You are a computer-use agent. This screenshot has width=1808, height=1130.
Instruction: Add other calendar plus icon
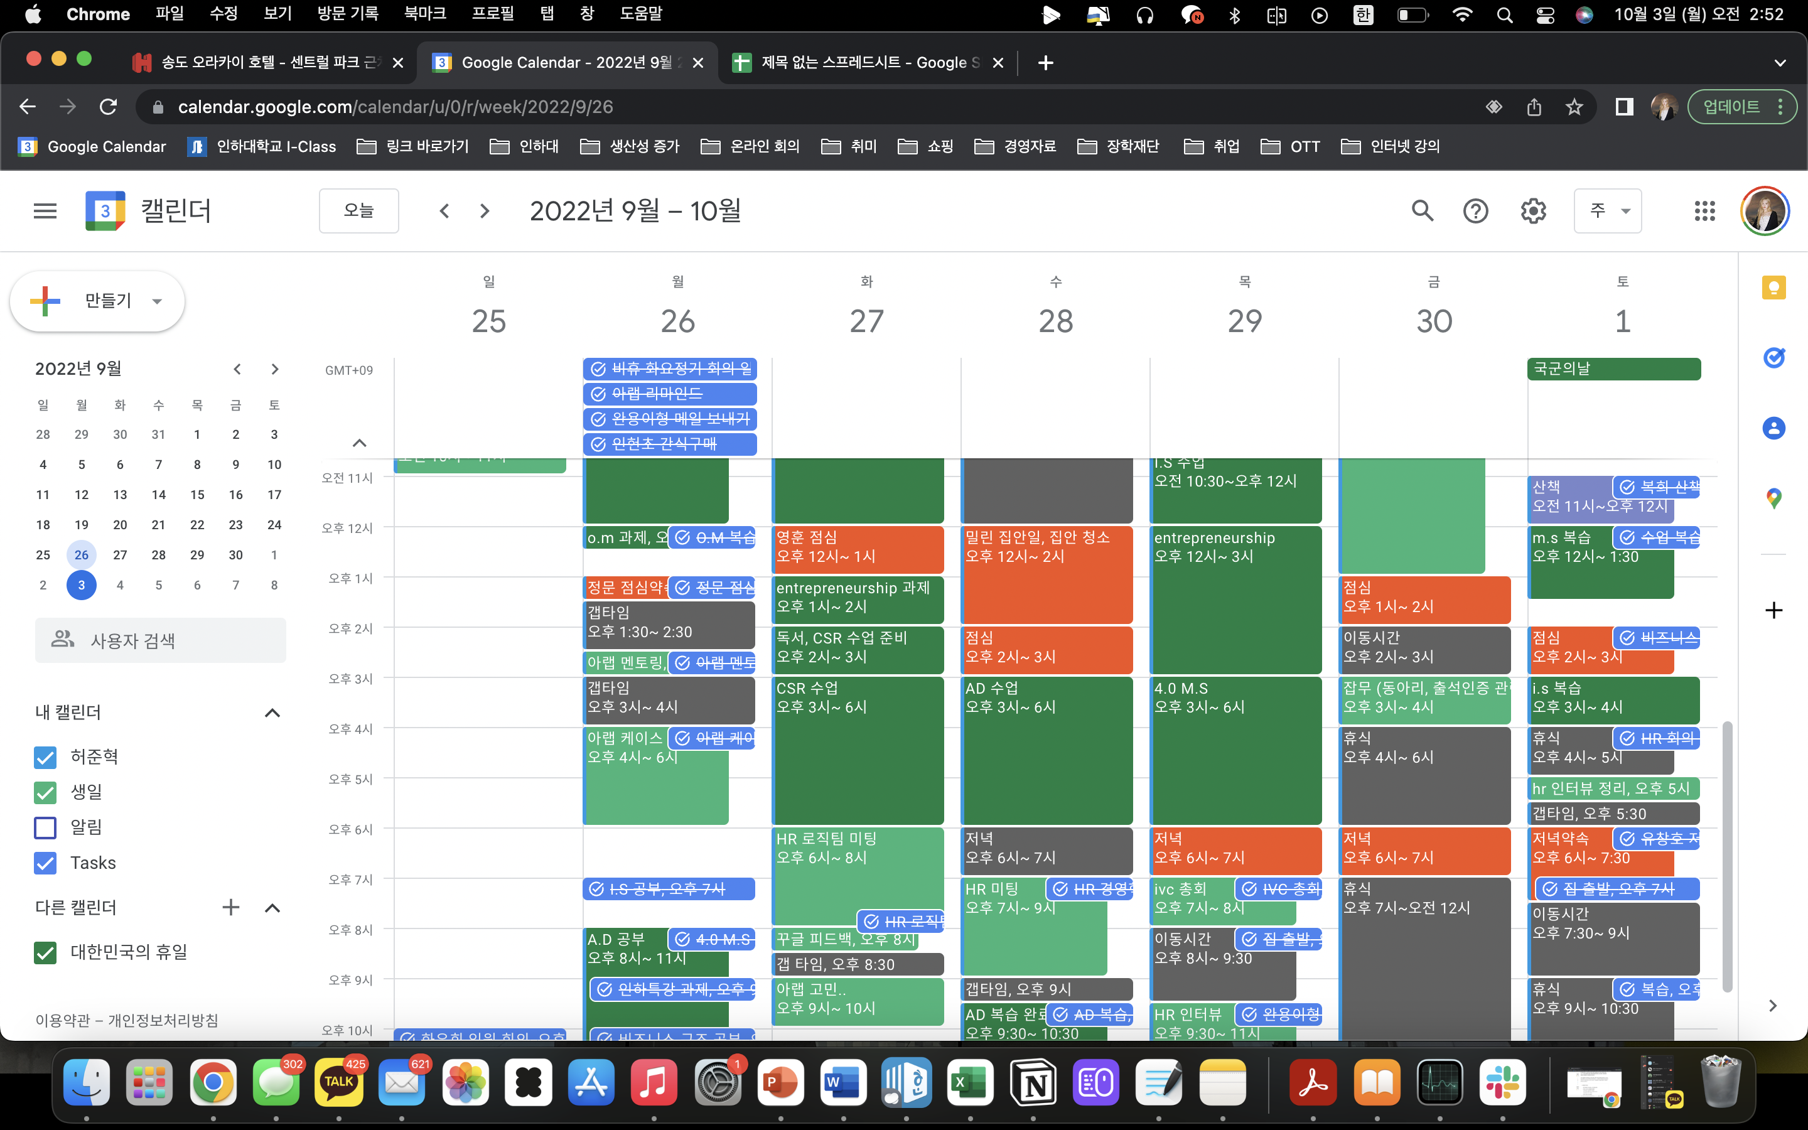[x=231, y=907]
